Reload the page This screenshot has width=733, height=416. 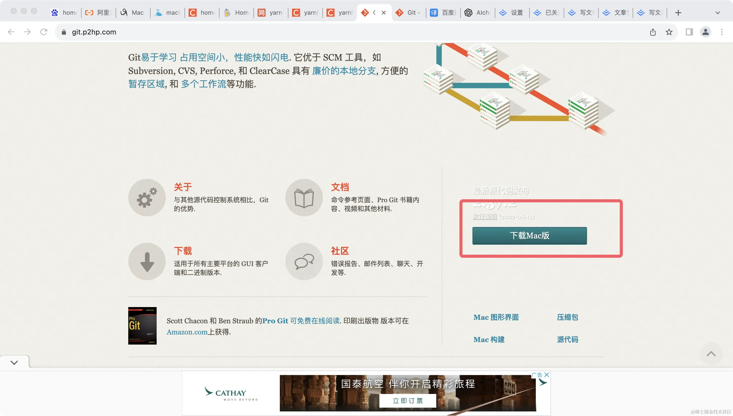coord(43,32)
